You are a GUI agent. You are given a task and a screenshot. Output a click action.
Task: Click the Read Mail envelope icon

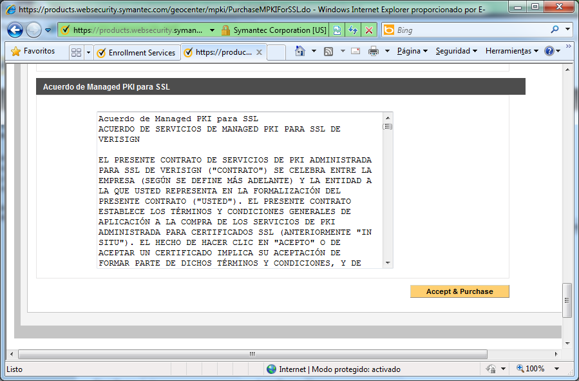[355, 52]
